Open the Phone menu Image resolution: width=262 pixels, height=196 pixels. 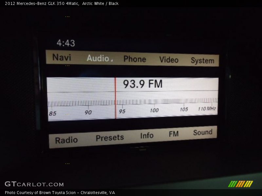pyautogui.click(x=135, y=59)
